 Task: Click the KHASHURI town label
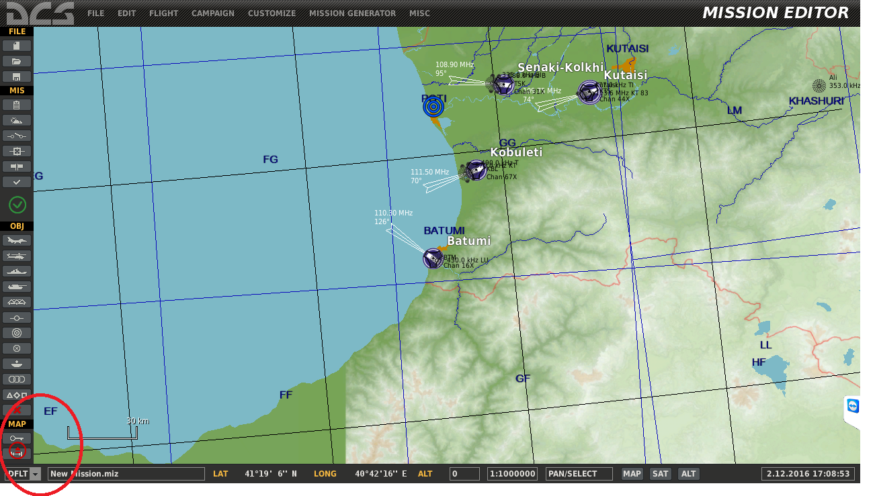pyautogui.click(x=817, y=101)
